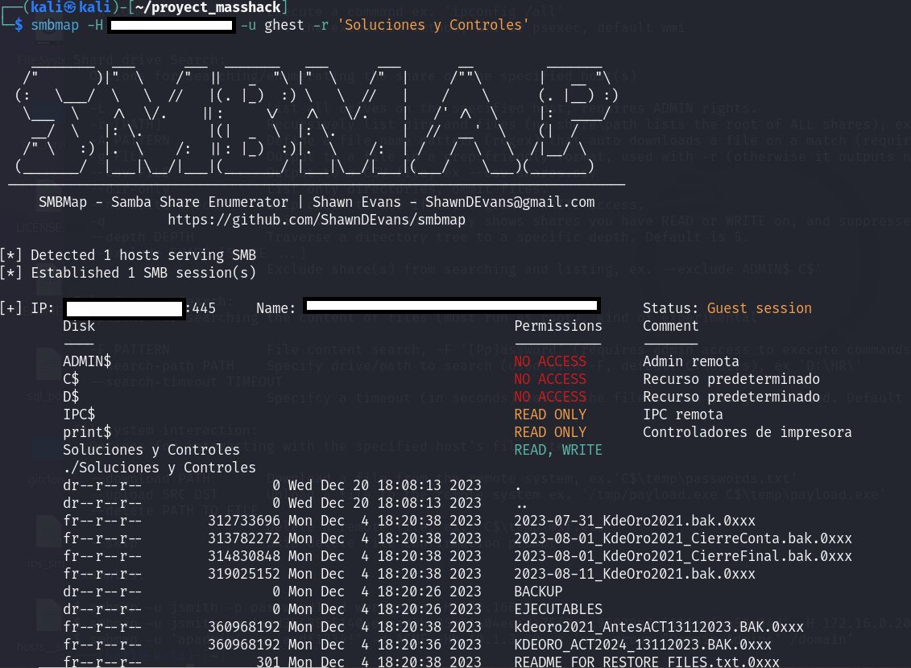Click the 'Soluciones y Controles' share row
Image resolution: width=911 pixels, height=668 pixels.
click(x=151, y=450)
